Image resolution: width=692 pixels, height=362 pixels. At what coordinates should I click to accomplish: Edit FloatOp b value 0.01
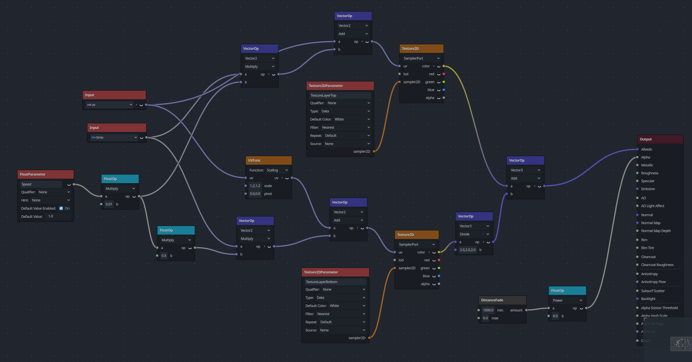pyautogui.click(x=109, y=204)
